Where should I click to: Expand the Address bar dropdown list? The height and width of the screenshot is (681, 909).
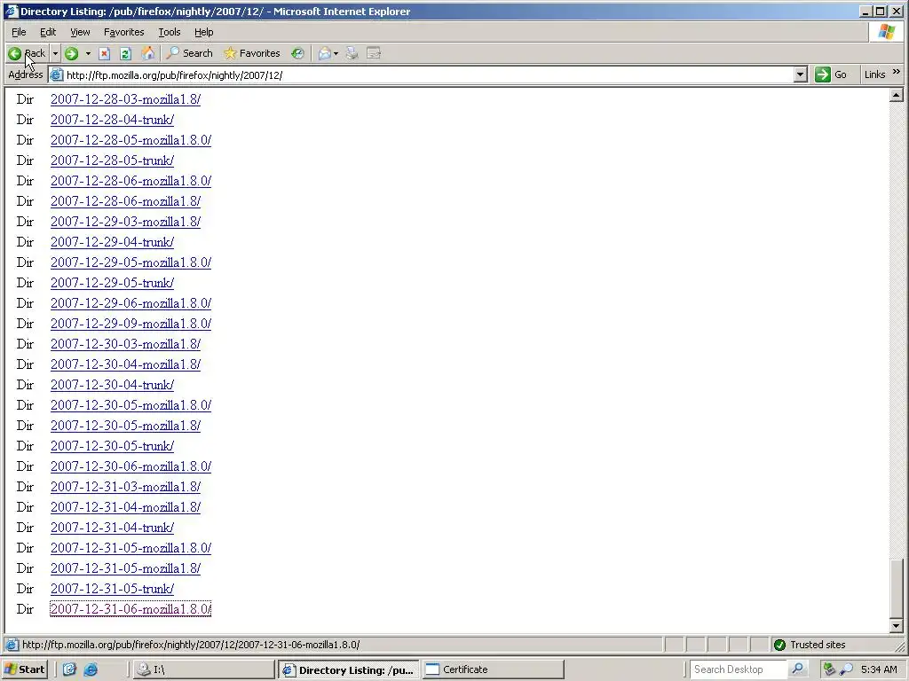coord(800,74)
